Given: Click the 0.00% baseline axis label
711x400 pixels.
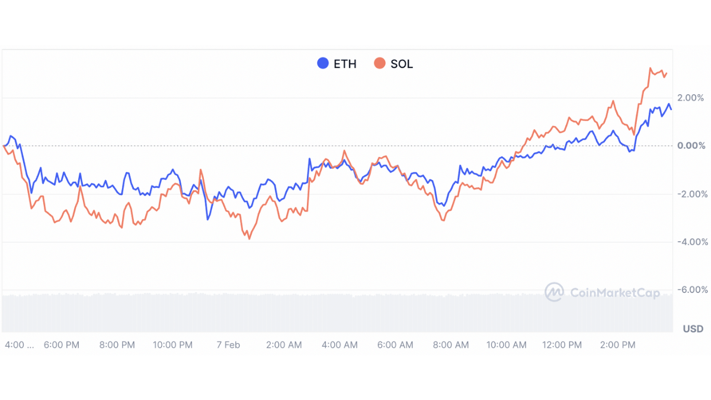Looking at the screenshot, I should 691,146.
